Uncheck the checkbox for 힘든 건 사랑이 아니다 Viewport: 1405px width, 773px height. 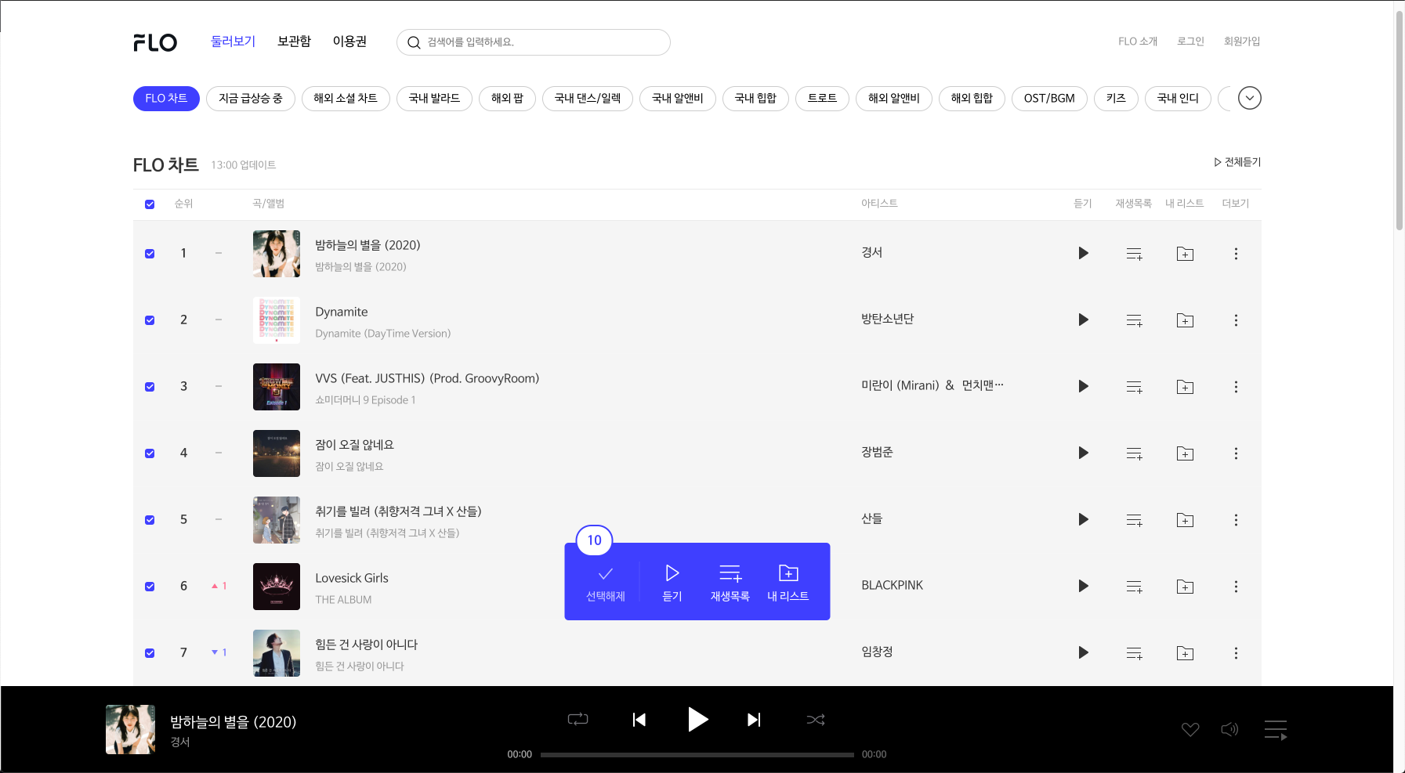click(x=150, y=653)
